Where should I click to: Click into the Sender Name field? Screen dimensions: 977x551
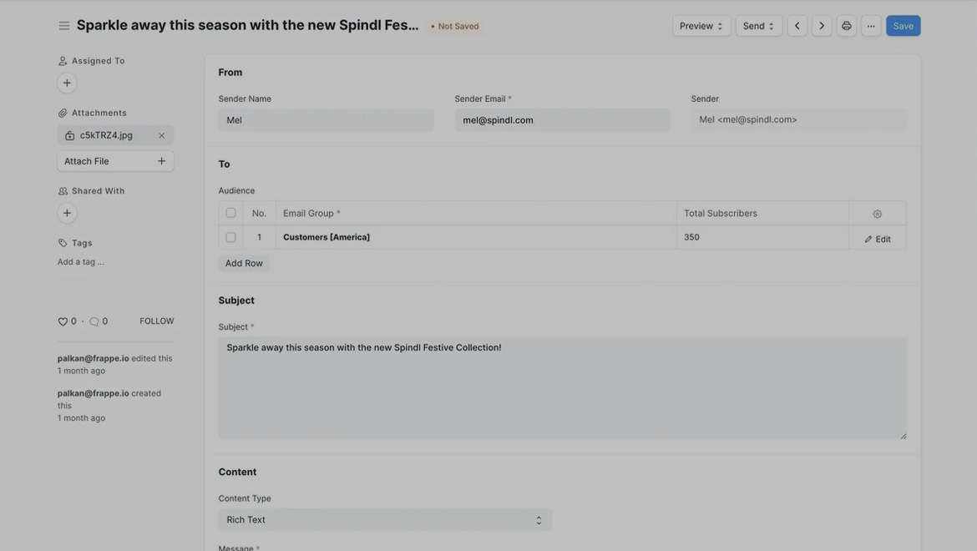click(326, 120)
